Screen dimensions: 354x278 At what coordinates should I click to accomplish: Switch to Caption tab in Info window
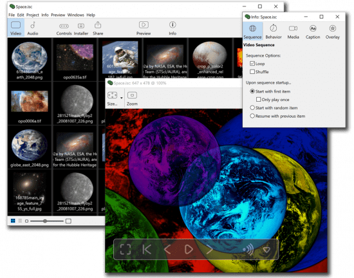[313, 32]
